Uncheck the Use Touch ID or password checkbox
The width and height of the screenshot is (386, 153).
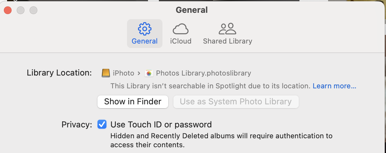[x=102, y=124]
